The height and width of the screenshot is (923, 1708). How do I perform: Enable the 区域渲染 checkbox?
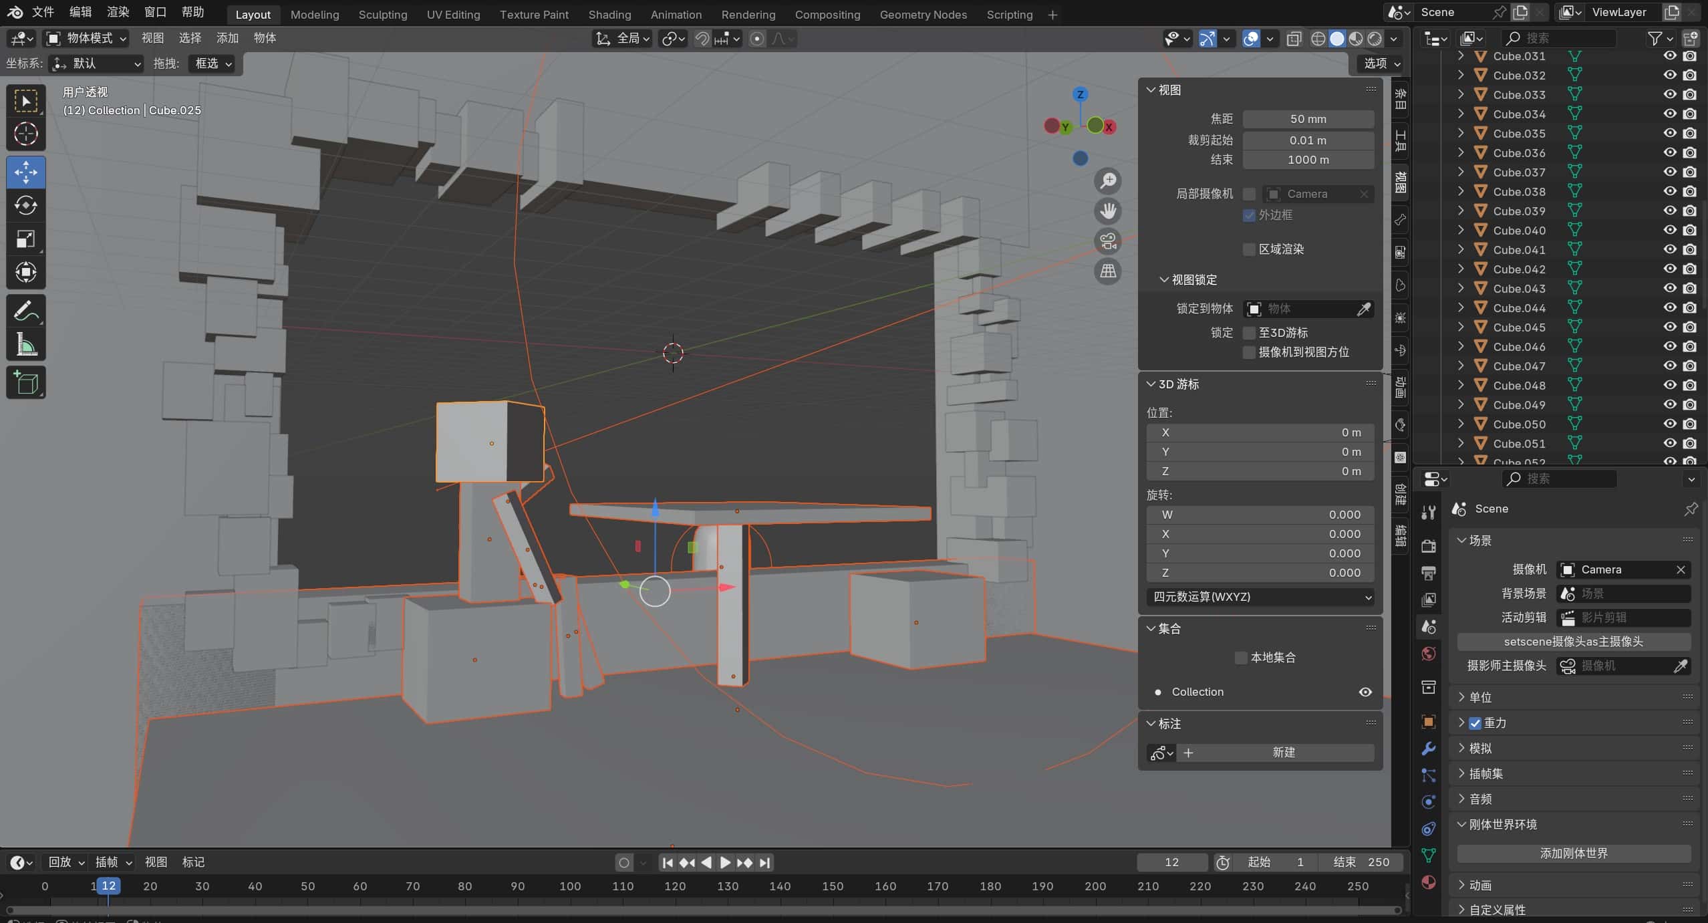[x=1248, y=249]
